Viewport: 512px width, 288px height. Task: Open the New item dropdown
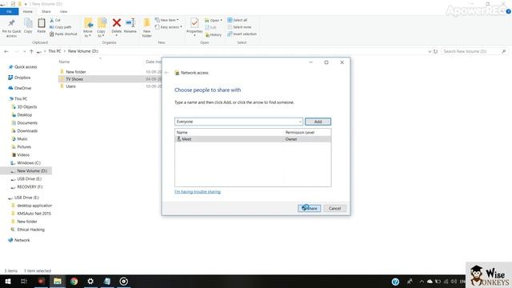(x=167, y=20)
